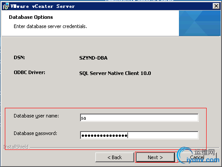Screen dimensions: 222x167
Task: Focus the Database user name field
Action: pyautogui.click(x=139, y=117)
